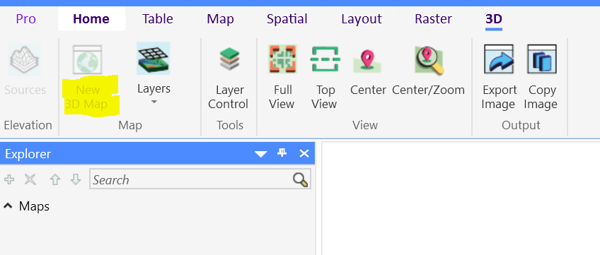The width and height of the screenshot is (600, 255).
Task: Open the Pro tab
Action: (26, 19)
